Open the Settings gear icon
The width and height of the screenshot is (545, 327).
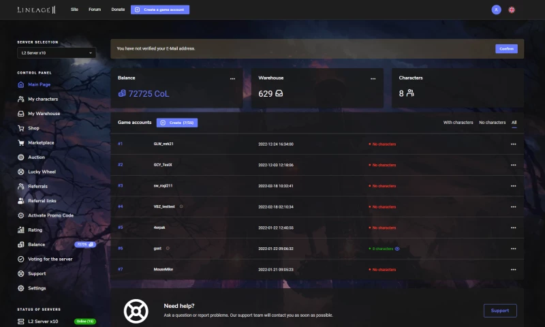21,288
